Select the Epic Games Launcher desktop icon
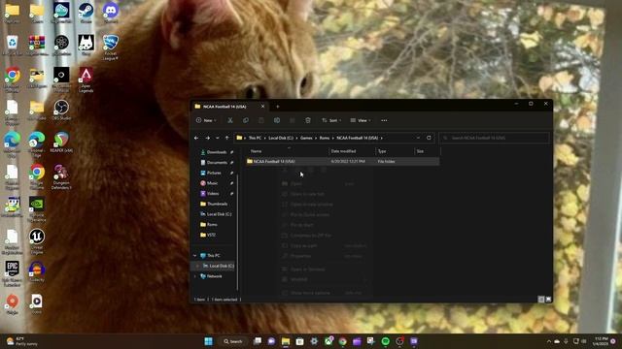 (13, 273)
